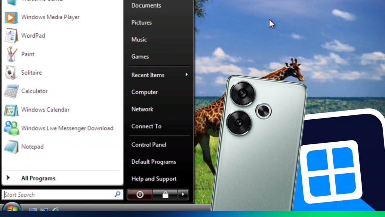This screenshot has height=217, width=385.
Task: Open Network from Start menu
Action: pos(142,109)
